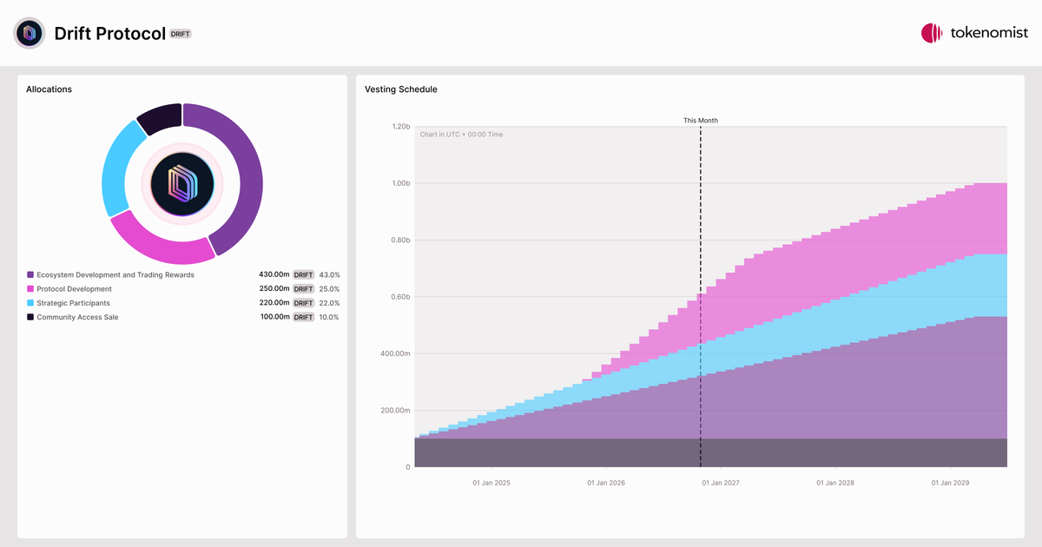Screen dimensions: 1042x547
Task: Click 'Chart in UTC + 00:00 Time' note
Action: click(461, 135)
